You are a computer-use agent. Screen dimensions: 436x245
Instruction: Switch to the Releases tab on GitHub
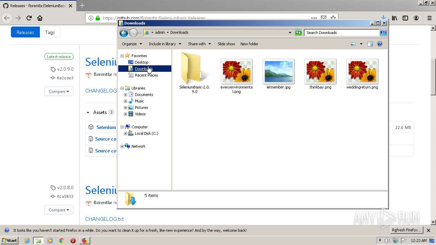[25, 32]
